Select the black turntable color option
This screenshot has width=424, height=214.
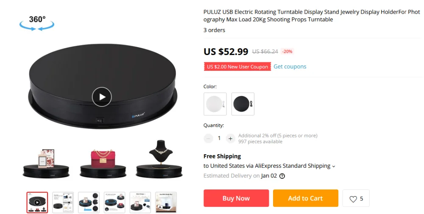tap(243, 104)
